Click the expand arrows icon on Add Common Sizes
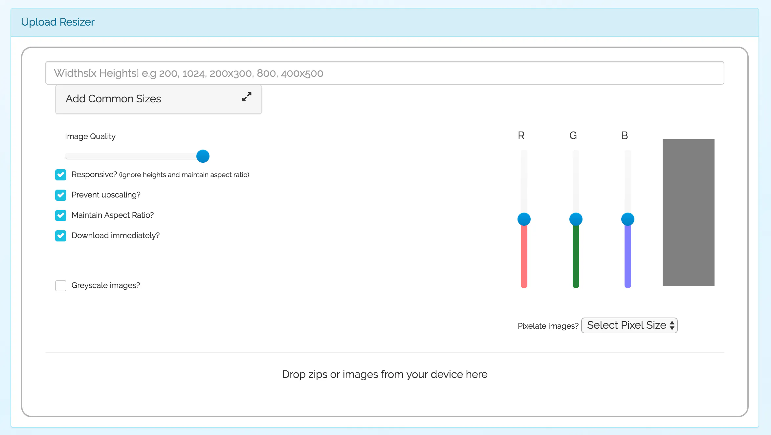The height and width of the screenshot is (435, 771). coord(247,97)
